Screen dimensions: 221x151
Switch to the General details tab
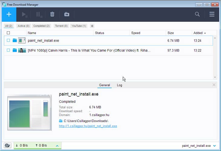click(104, 85)
